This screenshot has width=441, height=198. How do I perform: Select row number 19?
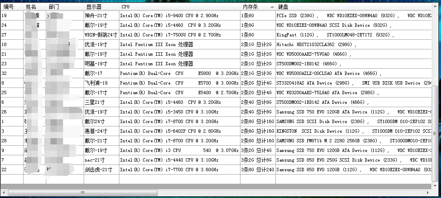click(x=12, y=15)
